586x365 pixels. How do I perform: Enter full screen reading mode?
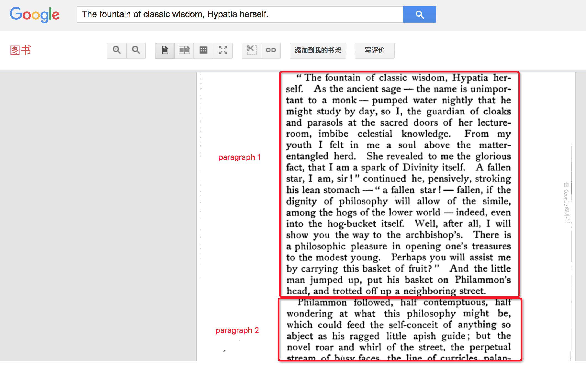click(223, 50)
